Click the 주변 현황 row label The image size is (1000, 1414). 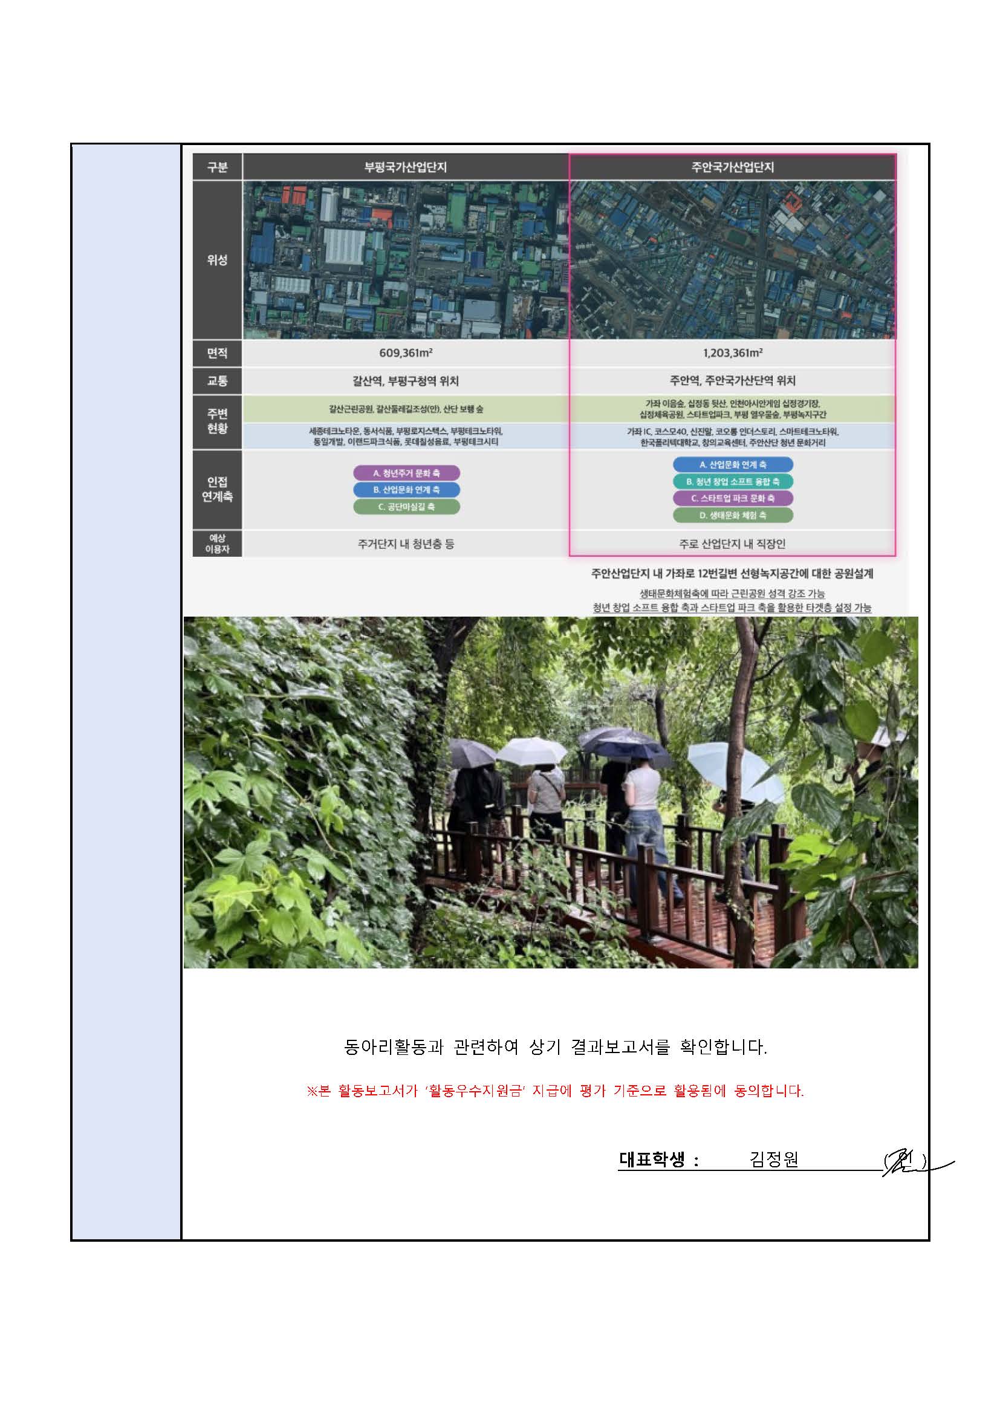pos(218,421)
